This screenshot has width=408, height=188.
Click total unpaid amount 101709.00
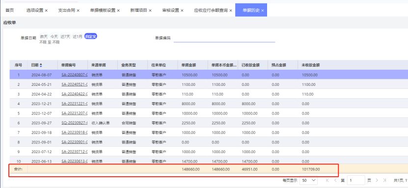[x=311, y=169]
